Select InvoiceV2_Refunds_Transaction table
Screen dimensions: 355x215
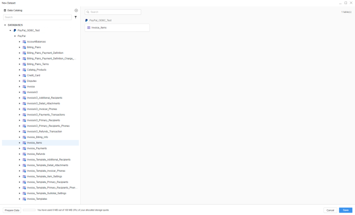pyautogui.click(x=44, y=131)
